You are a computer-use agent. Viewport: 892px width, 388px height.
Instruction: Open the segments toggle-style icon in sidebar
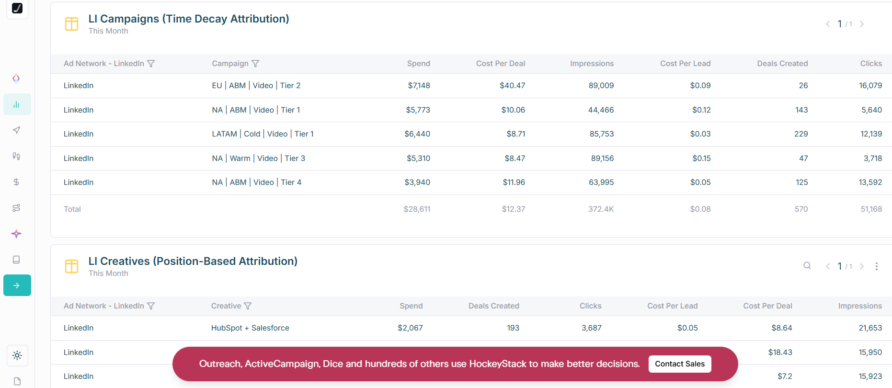click(x=16, y=207)
